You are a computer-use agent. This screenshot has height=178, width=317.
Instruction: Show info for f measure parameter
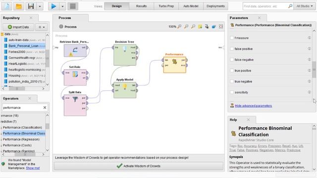pos(309,38)
